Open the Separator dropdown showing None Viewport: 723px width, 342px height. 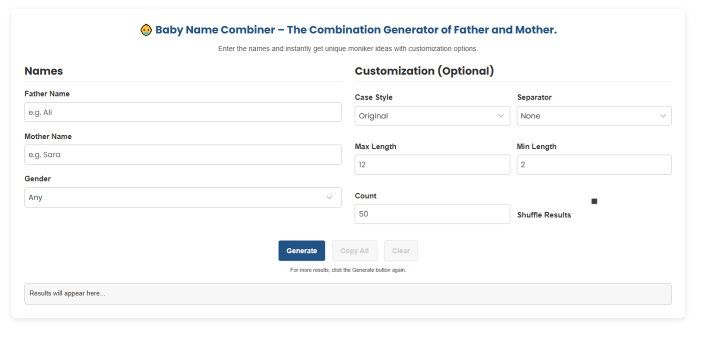click(x=594, y=116)
